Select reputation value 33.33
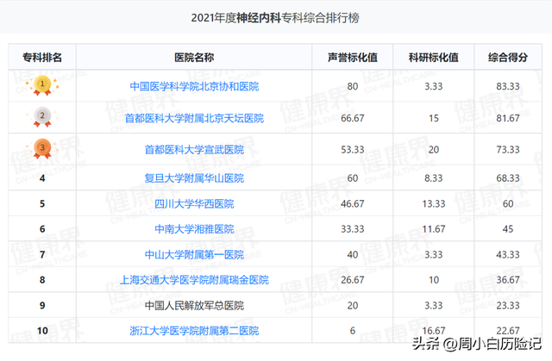 pos(353,229)
